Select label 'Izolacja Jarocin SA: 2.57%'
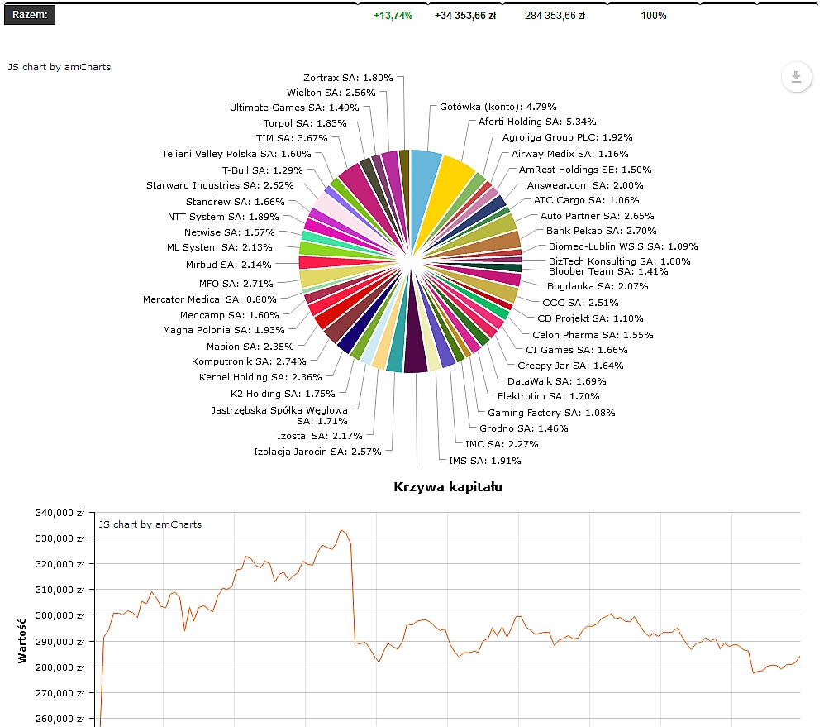Viewport: 824px width, 727px height. coord(317,452)
